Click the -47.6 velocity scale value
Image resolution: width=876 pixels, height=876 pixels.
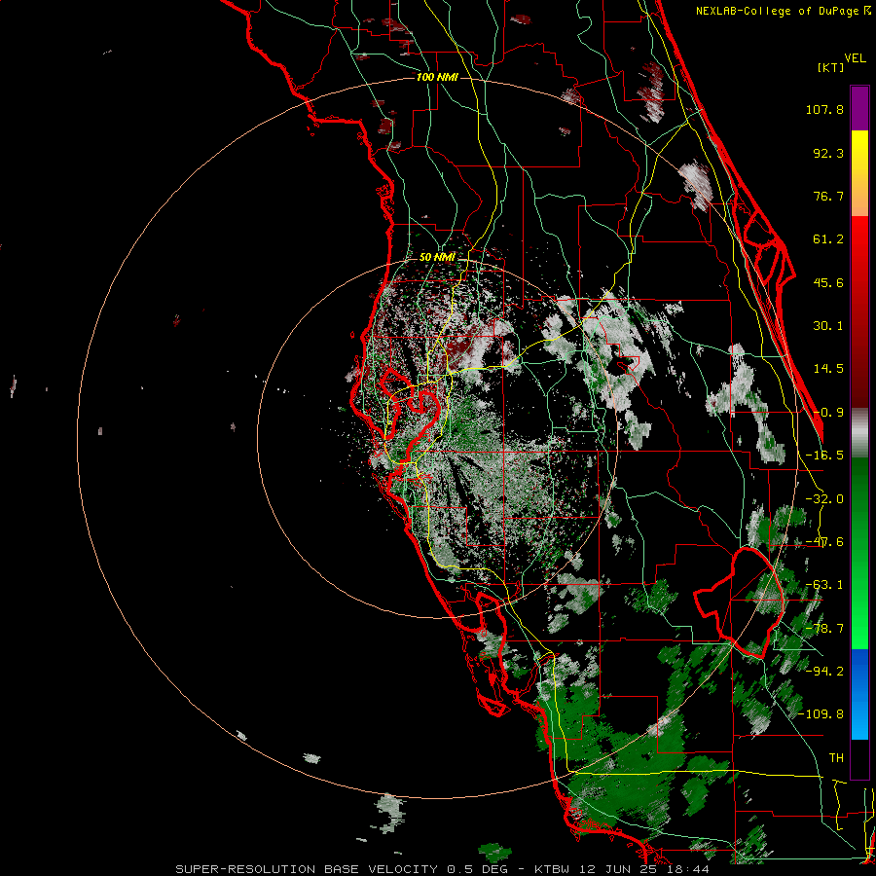[x=824, y=542]
